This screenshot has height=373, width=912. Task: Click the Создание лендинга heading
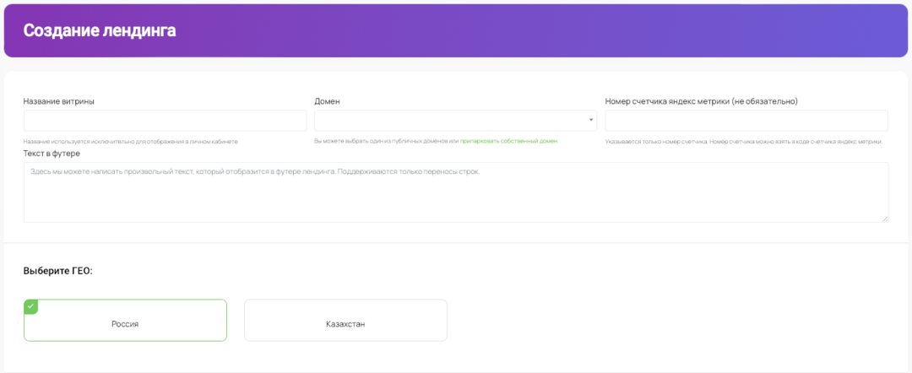click(100, 30)
